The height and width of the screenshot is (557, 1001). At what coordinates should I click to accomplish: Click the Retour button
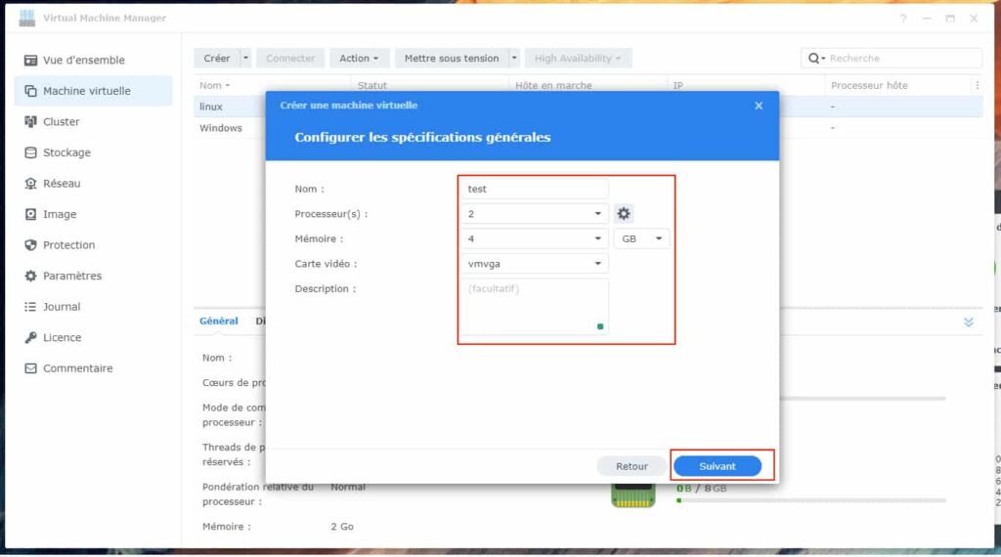pos(631,466)
